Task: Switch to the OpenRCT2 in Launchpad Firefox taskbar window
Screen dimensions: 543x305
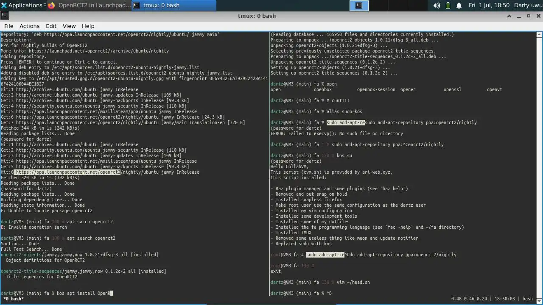Action: tap(88, 6)
